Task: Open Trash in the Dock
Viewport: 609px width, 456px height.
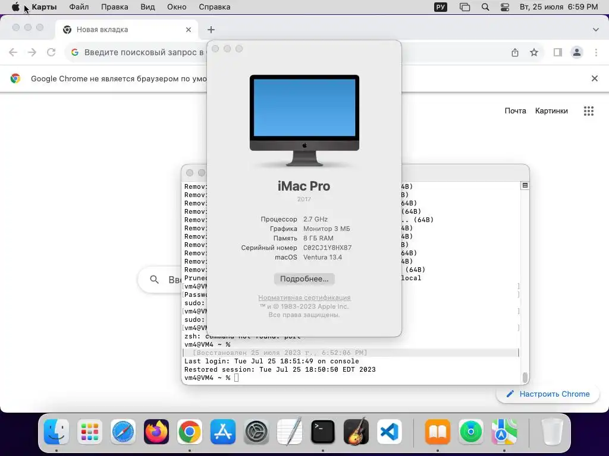Action: point(552,432)
